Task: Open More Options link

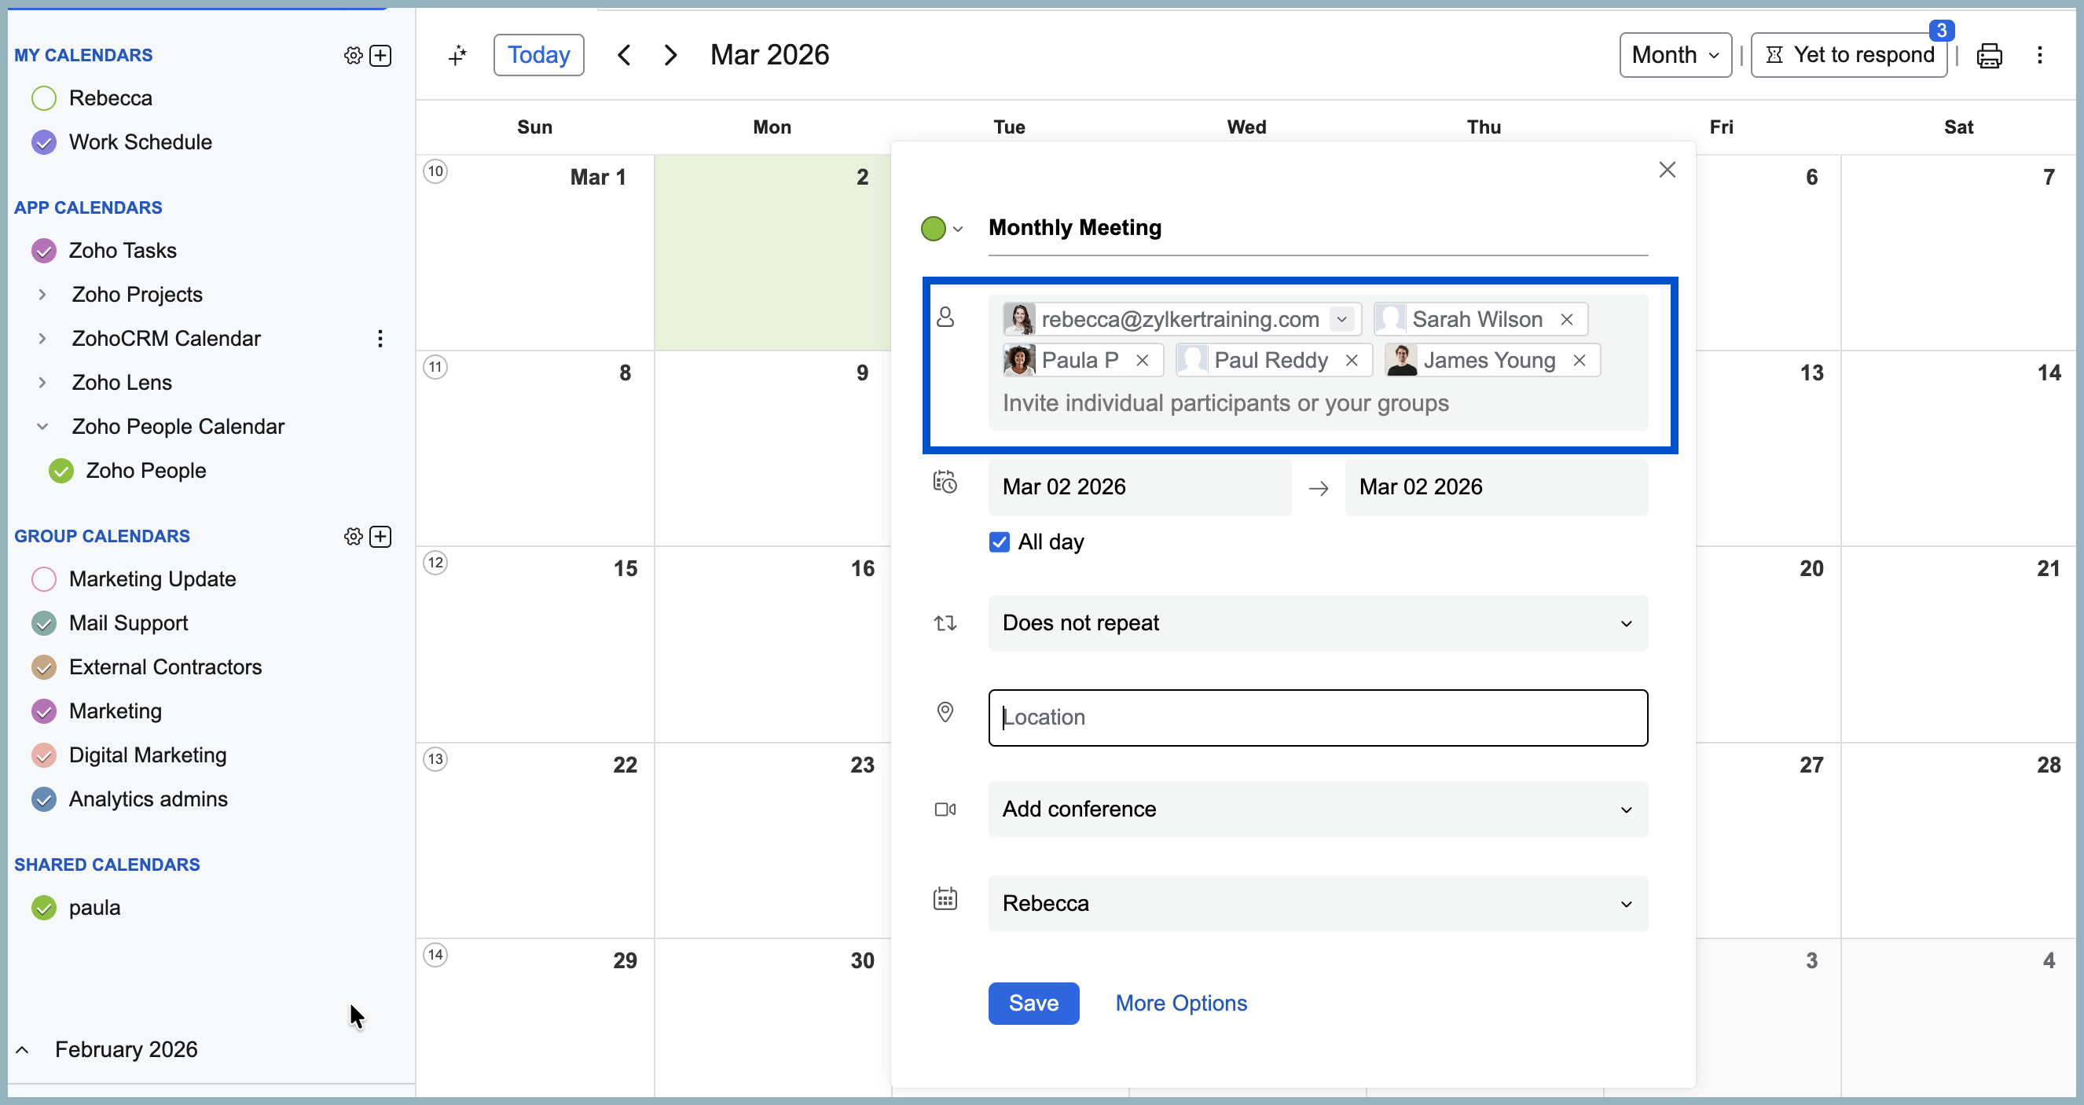Action: pos(1180,1003)
